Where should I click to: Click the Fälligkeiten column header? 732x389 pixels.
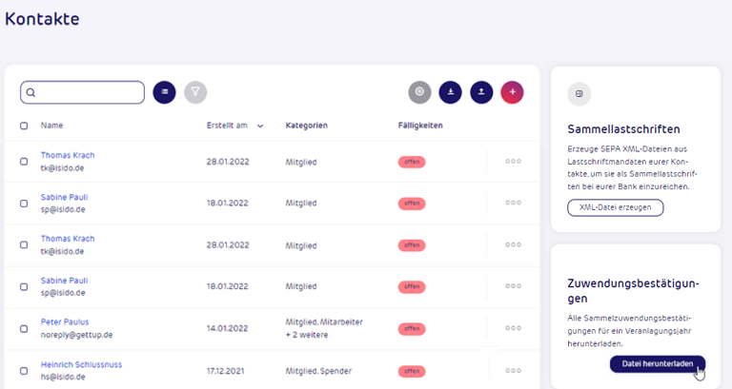420,126
